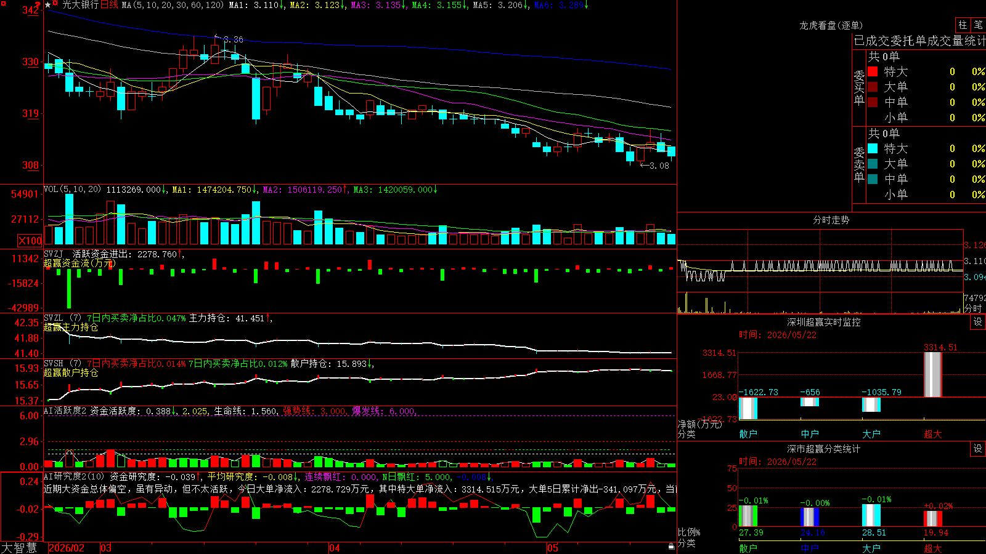Image resolution: width=986 pixels, height=554 pixels.
Task: Click the 散户 27.39 bar in 深市超赢分类统计
Action: click(x=748, y=516)
